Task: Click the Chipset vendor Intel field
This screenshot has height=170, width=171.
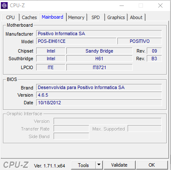Action: [51, 51]
